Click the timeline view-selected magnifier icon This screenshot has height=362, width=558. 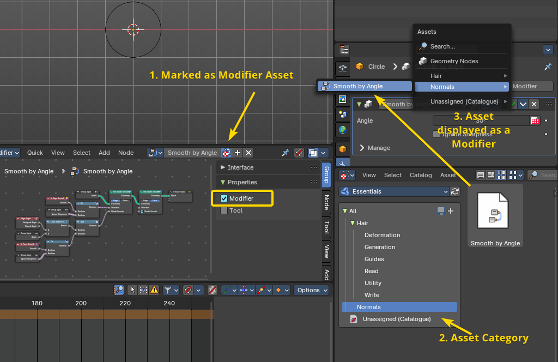pos(118,290)
